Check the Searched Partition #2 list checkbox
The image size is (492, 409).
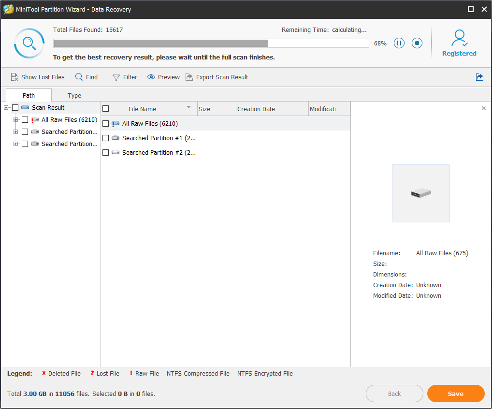(x=106, y=152)
